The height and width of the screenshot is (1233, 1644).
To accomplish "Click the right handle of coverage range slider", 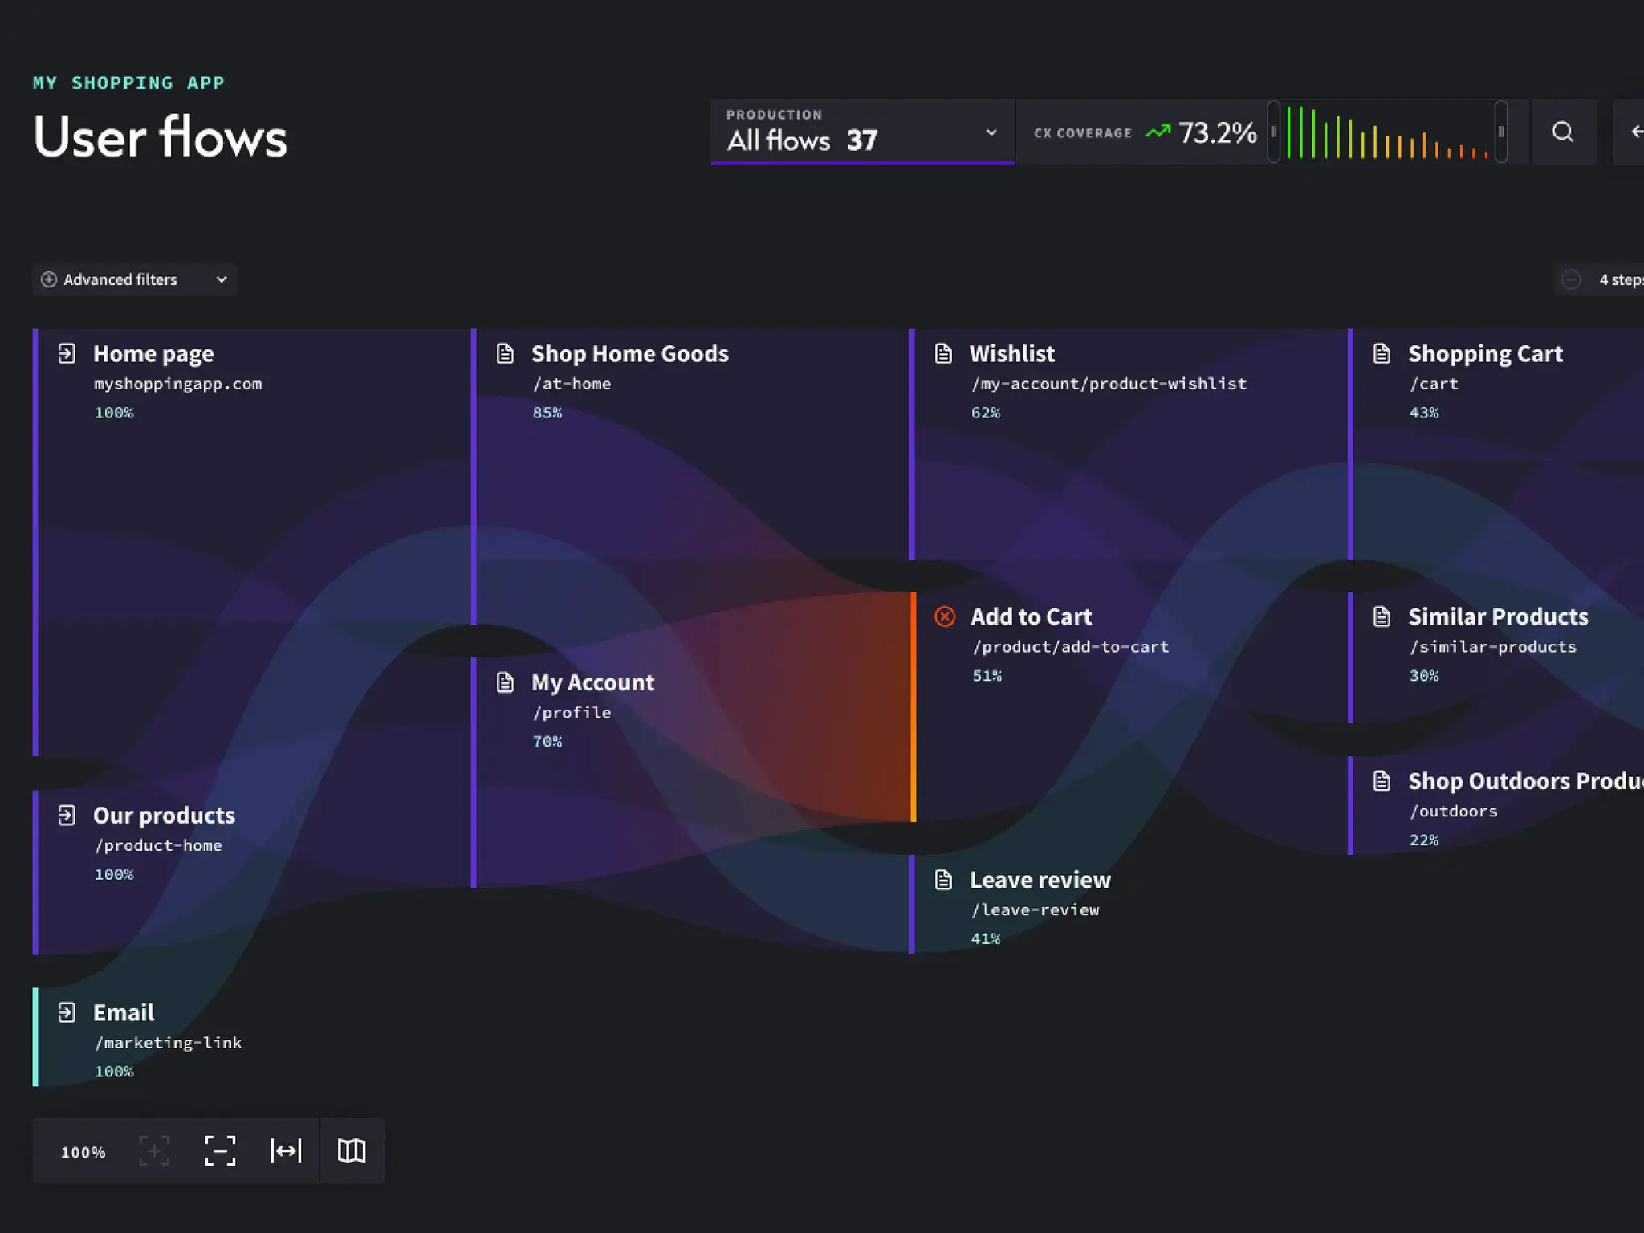I will tap(1501, 132).
